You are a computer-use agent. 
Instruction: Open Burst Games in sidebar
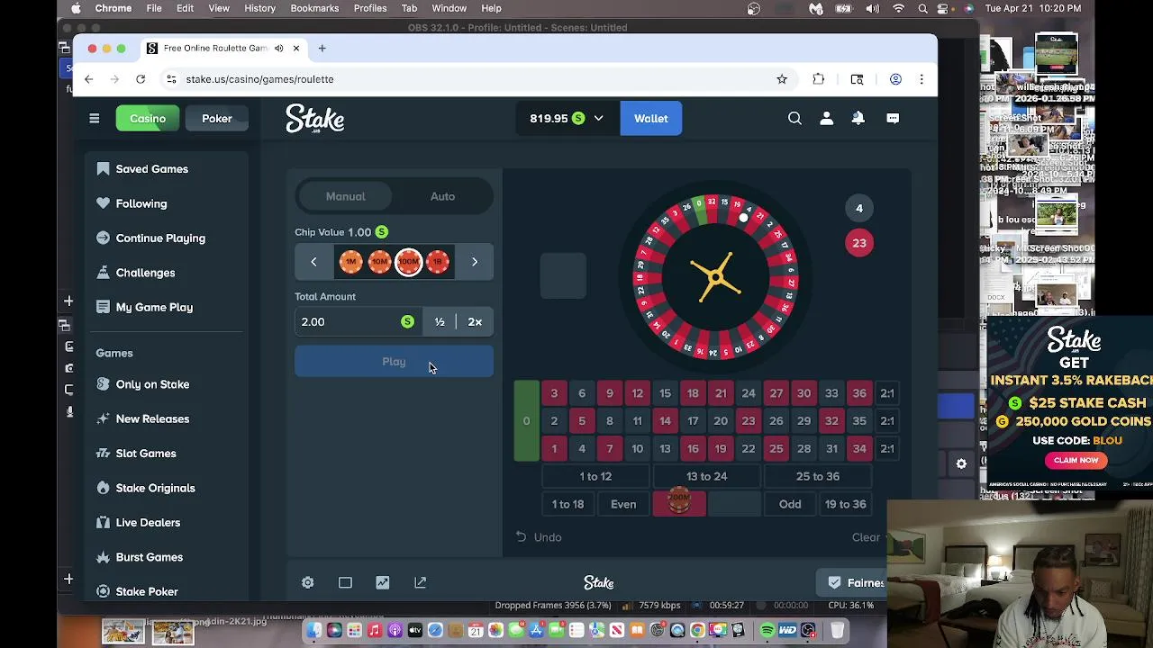click(149, 557)
